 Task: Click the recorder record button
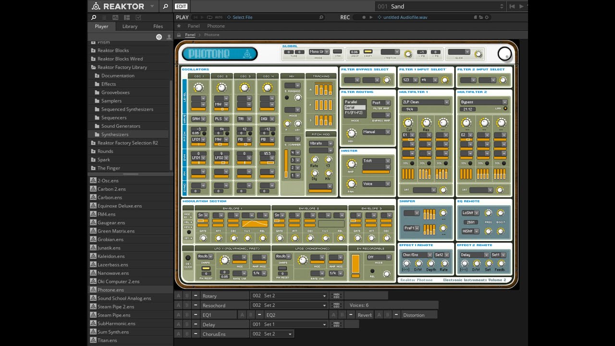pos(364,17)
